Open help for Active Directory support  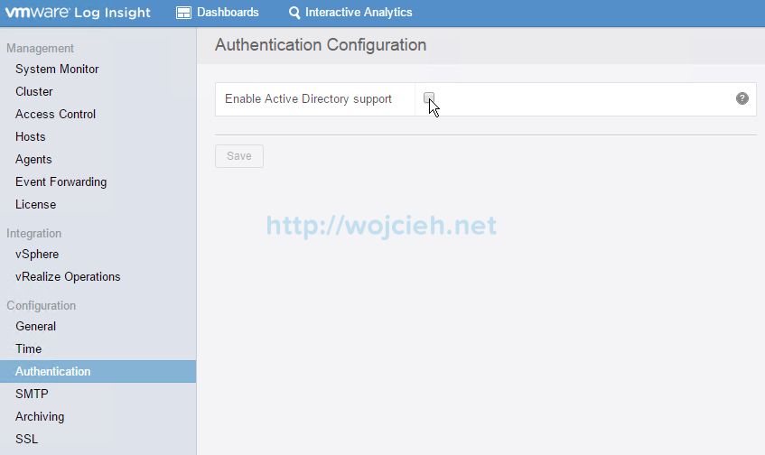(x=742, y=98)
